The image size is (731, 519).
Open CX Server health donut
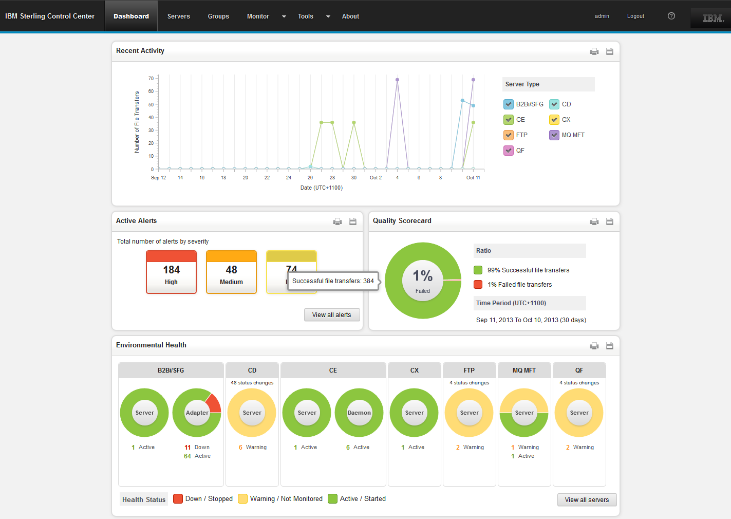point(415,413)
